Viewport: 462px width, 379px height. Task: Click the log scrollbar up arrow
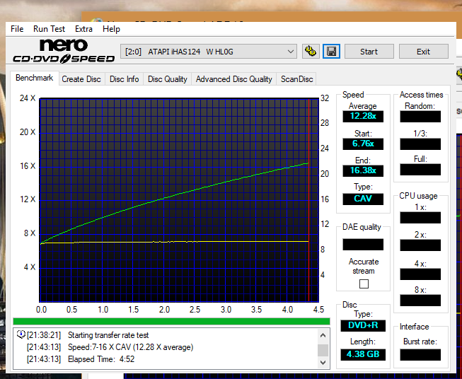tap(323, 335)
